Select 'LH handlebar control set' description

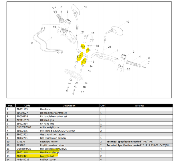click(x=53, y=113)
